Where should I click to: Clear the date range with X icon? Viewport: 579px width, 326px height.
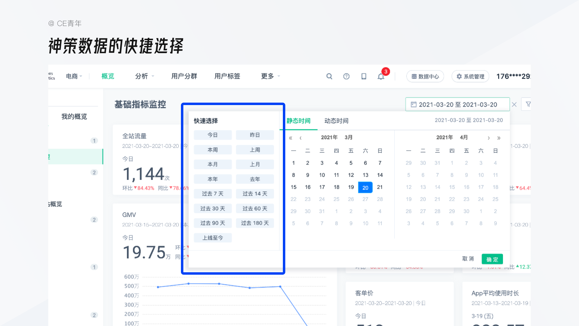click(514, 104)
